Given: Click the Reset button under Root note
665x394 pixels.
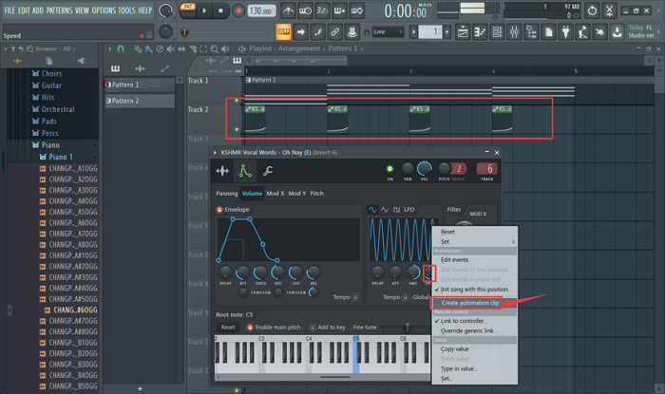Looking at the screenshot, I should click(228, 327).
